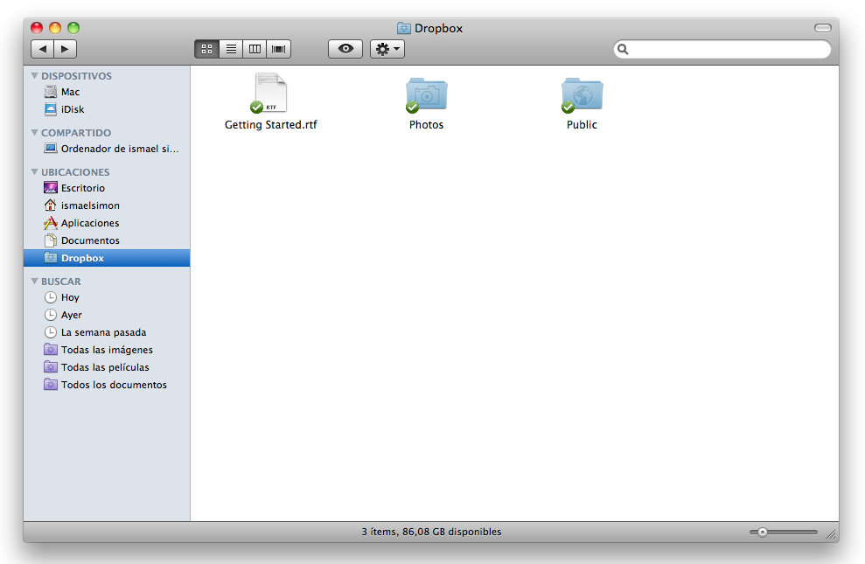865x564 pixels.
Task: Open the Todas las imágenes smart folder icon
Action: tap(50, 350)
